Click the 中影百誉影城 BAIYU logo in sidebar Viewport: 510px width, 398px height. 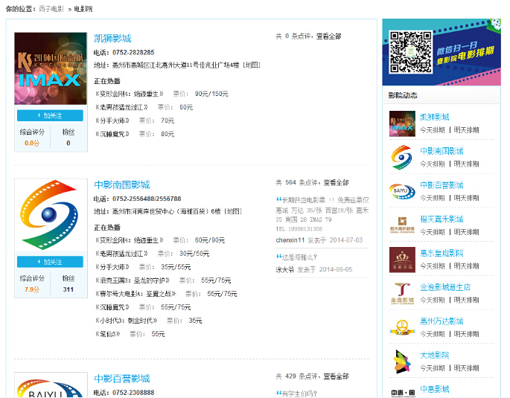402,192
